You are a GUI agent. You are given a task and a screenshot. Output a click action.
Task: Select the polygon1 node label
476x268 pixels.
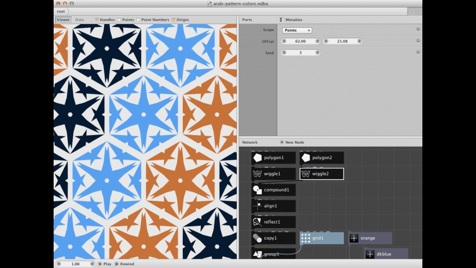[x=274, y=158]
